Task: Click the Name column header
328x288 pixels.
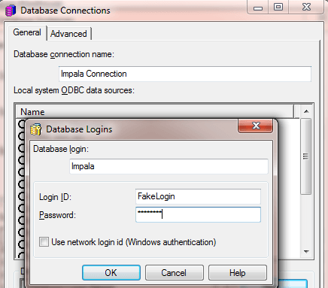Action: [155, 112]
